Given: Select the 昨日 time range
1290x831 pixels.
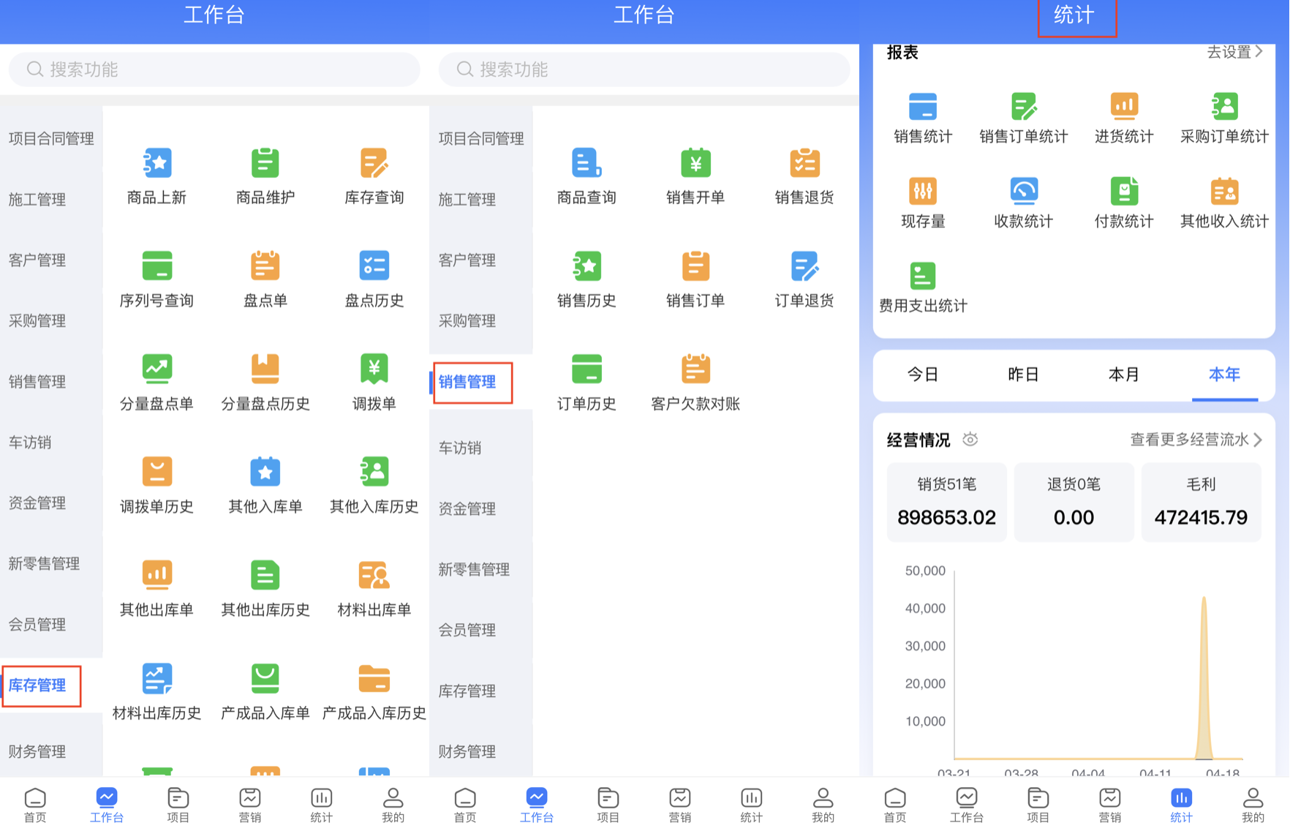Looking at the screenshot, I should [x=1023, y=375].
